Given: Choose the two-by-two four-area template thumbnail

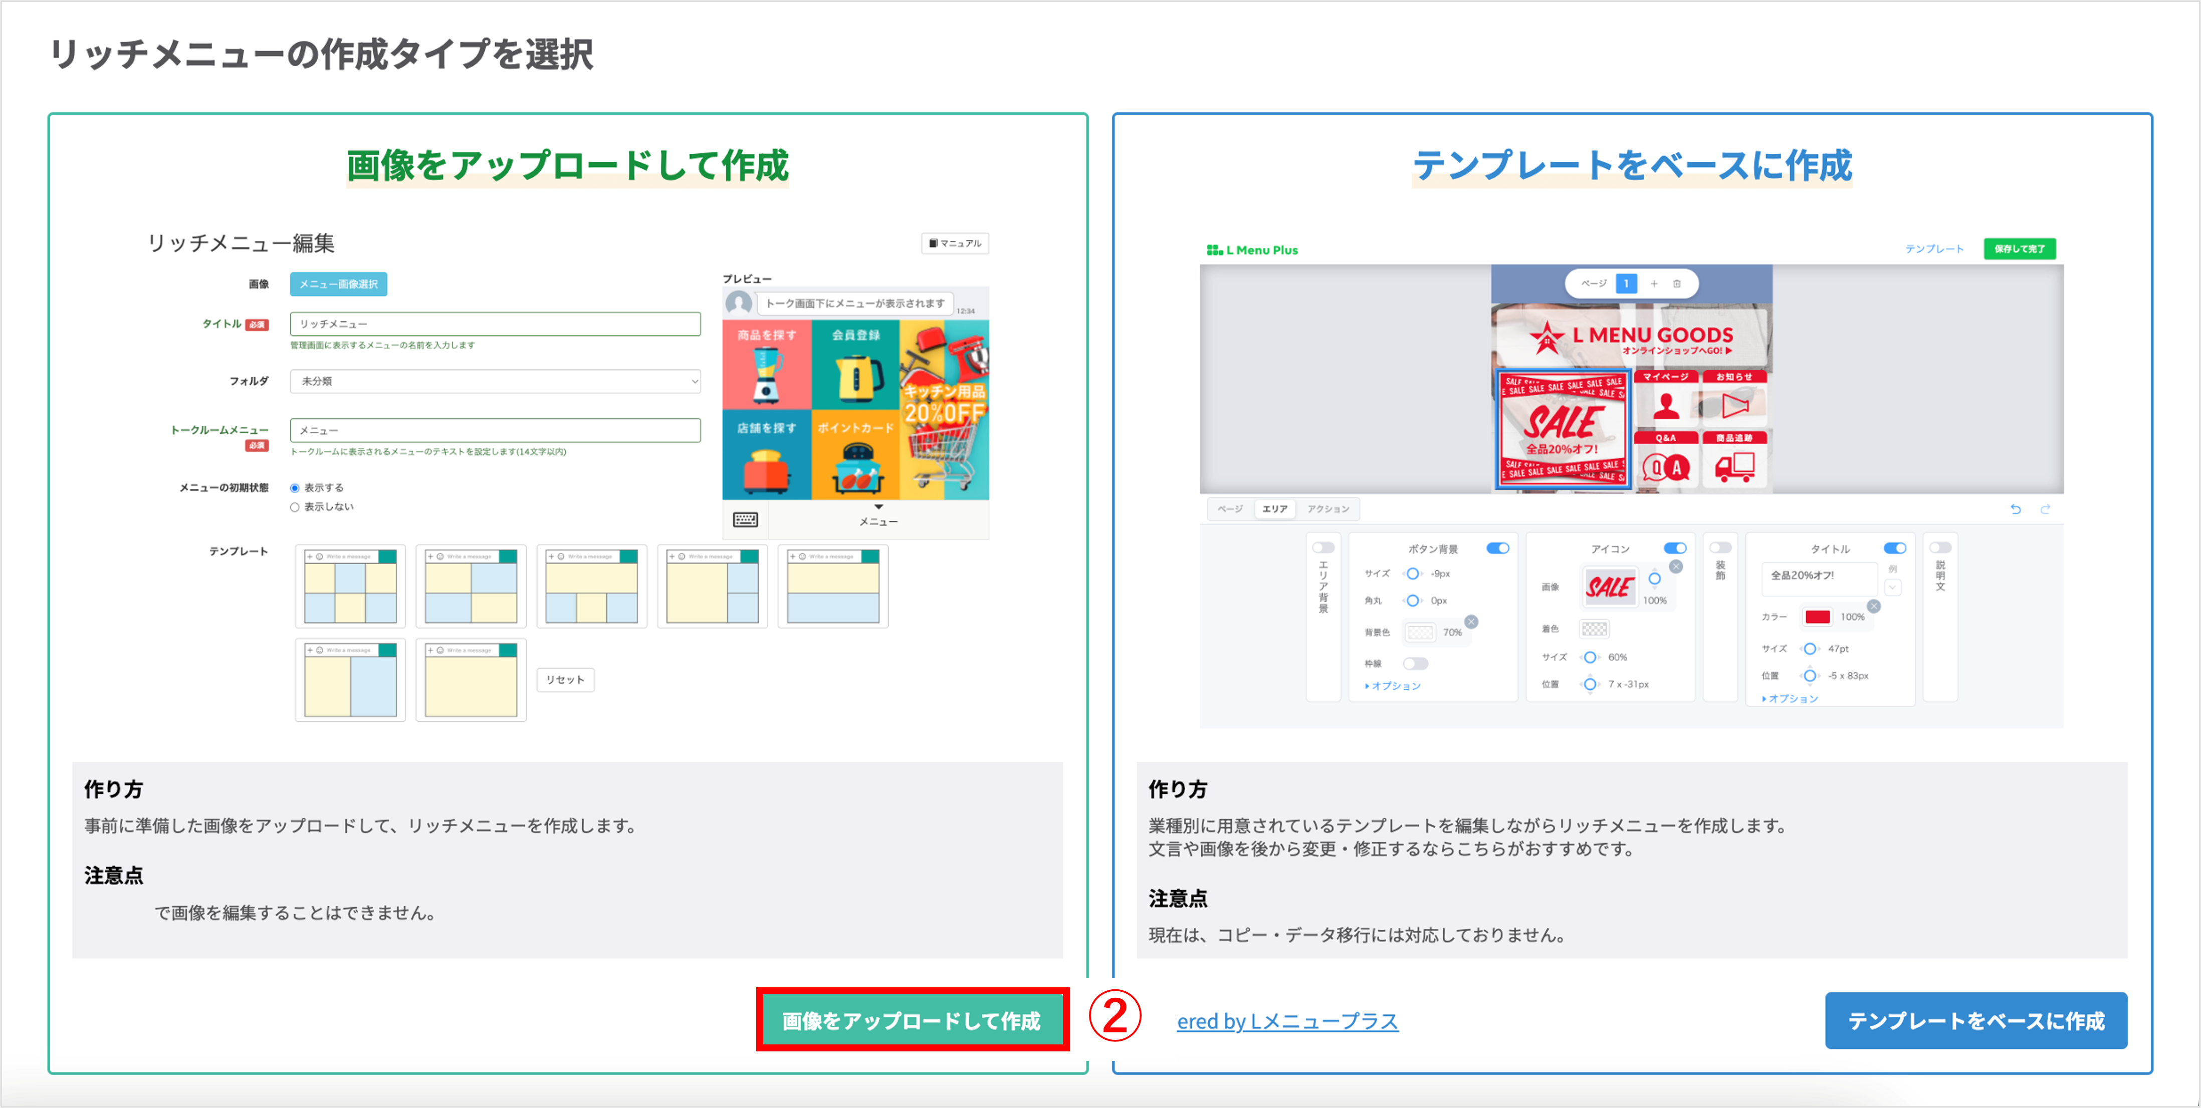Looking at the screenshot, I should click(x=471, y=586).
